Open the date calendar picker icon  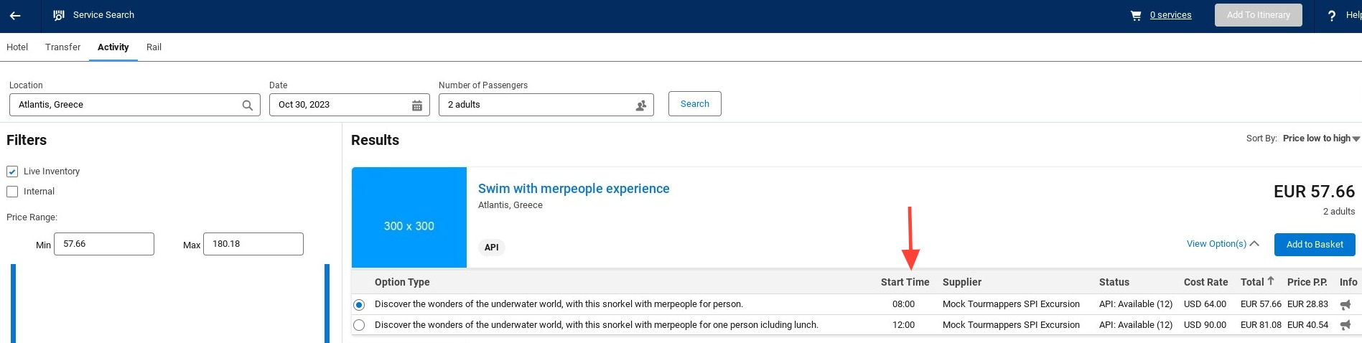417,105
